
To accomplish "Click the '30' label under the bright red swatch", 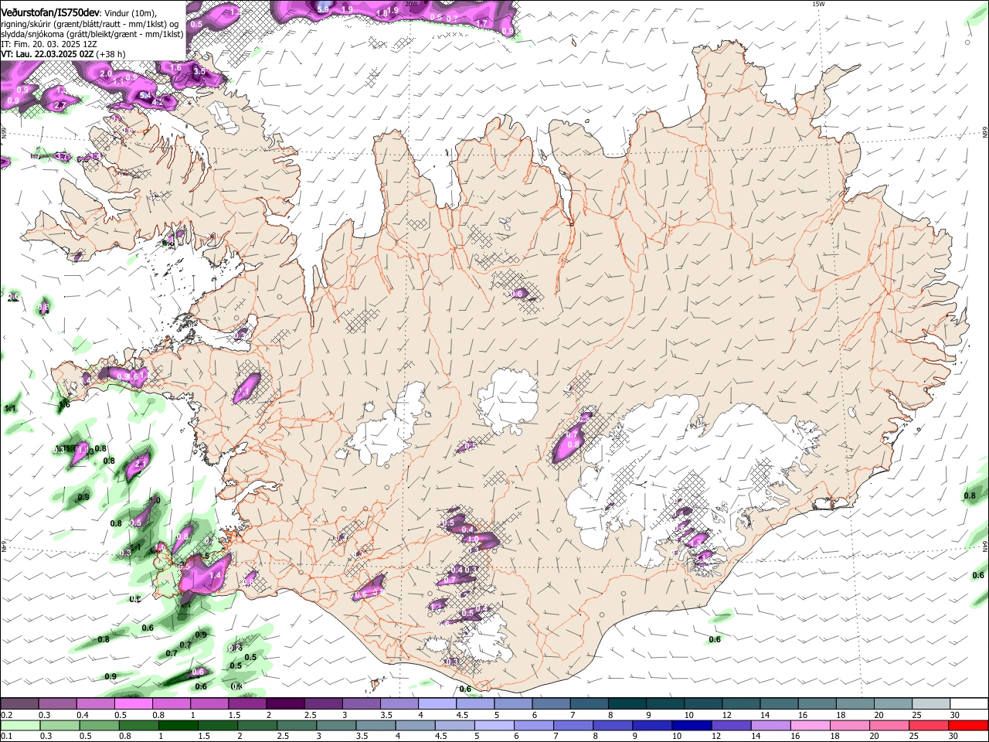I will [955, 737].
